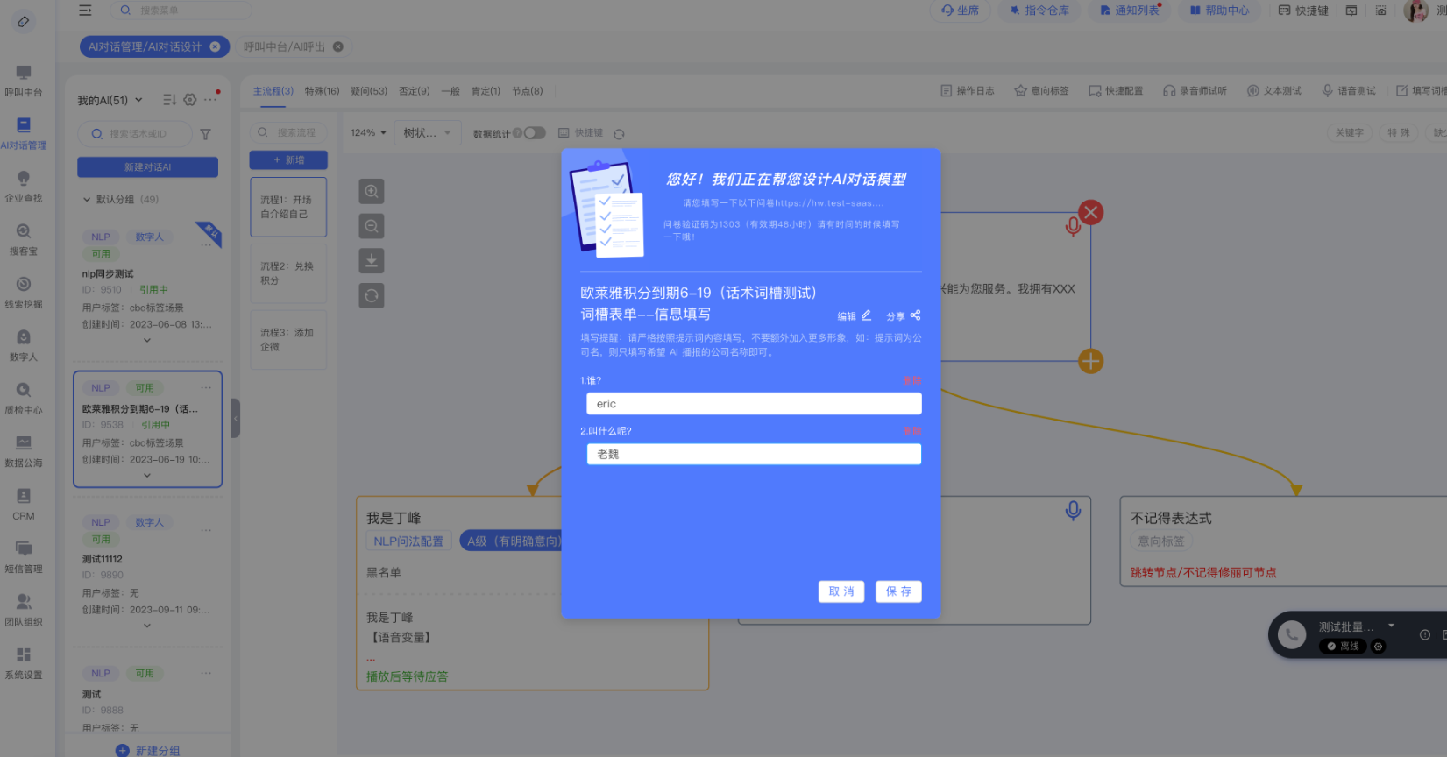This screenshot has width=1447, height=757.
Task: Click the 新建对话AI button
Action: point(147,167)
